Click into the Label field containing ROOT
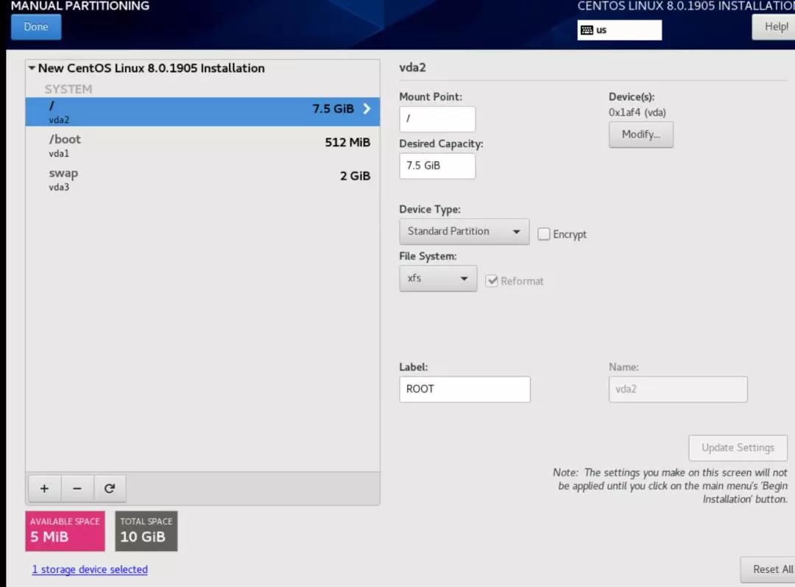This screenshot has height=587, width=795. 464,389
